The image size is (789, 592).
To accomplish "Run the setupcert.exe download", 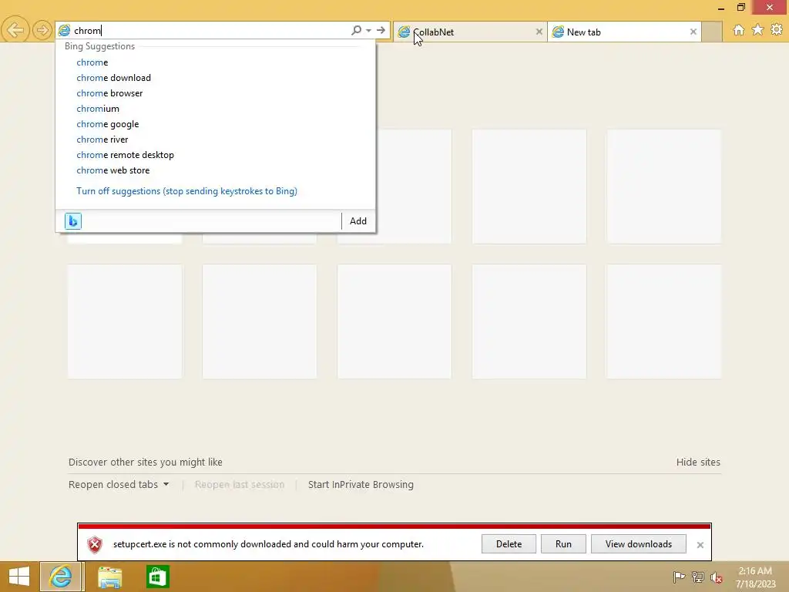I will coord(563,544).
